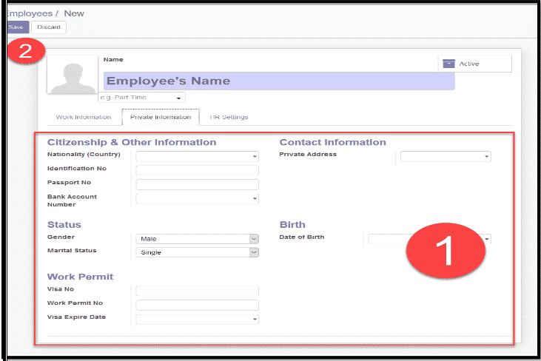541x361 pixels.
Task: Select the Private Information tab
Action: (x=161, y=117)
